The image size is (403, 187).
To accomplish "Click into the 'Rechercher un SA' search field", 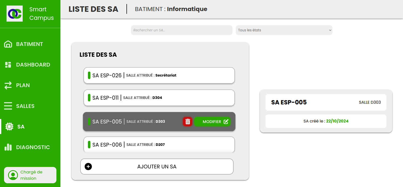I will 182,30.
